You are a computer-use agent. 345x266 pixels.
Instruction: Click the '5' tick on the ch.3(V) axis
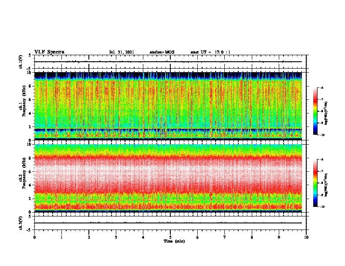point(30,216)
